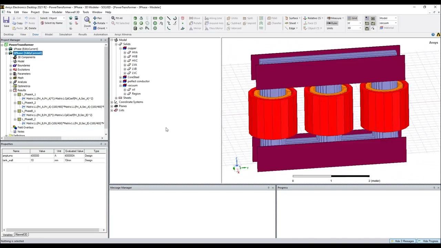Click the Measure tool
The image size is (441, 248).
(335, 18)
